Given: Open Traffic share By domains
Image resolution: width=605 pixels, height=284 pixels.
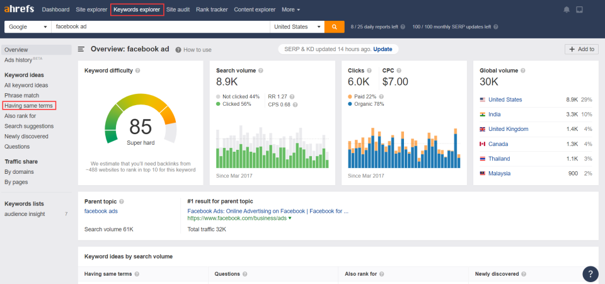Looking at the screenshot, I should point(19,172).
